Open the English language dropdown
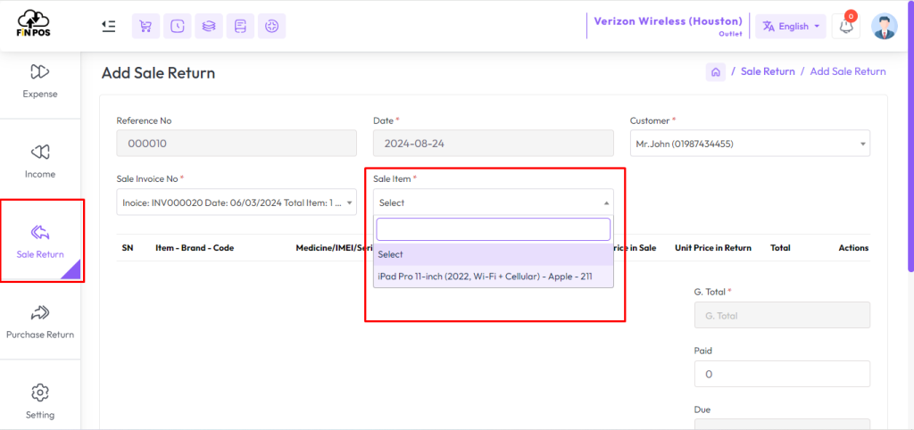This screenshot has width=914, height=430. pos(791,26)
